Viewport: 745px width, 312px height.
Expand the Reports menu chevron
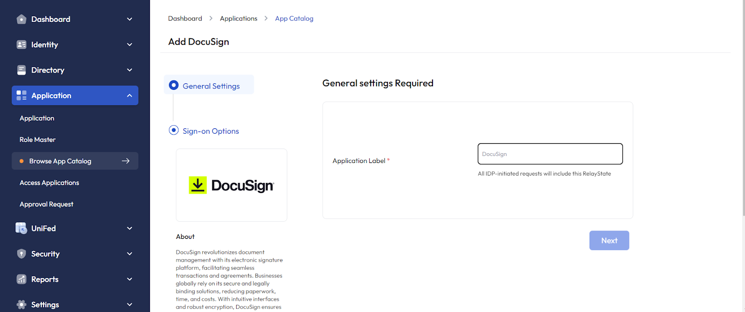[x=129, y=279]
